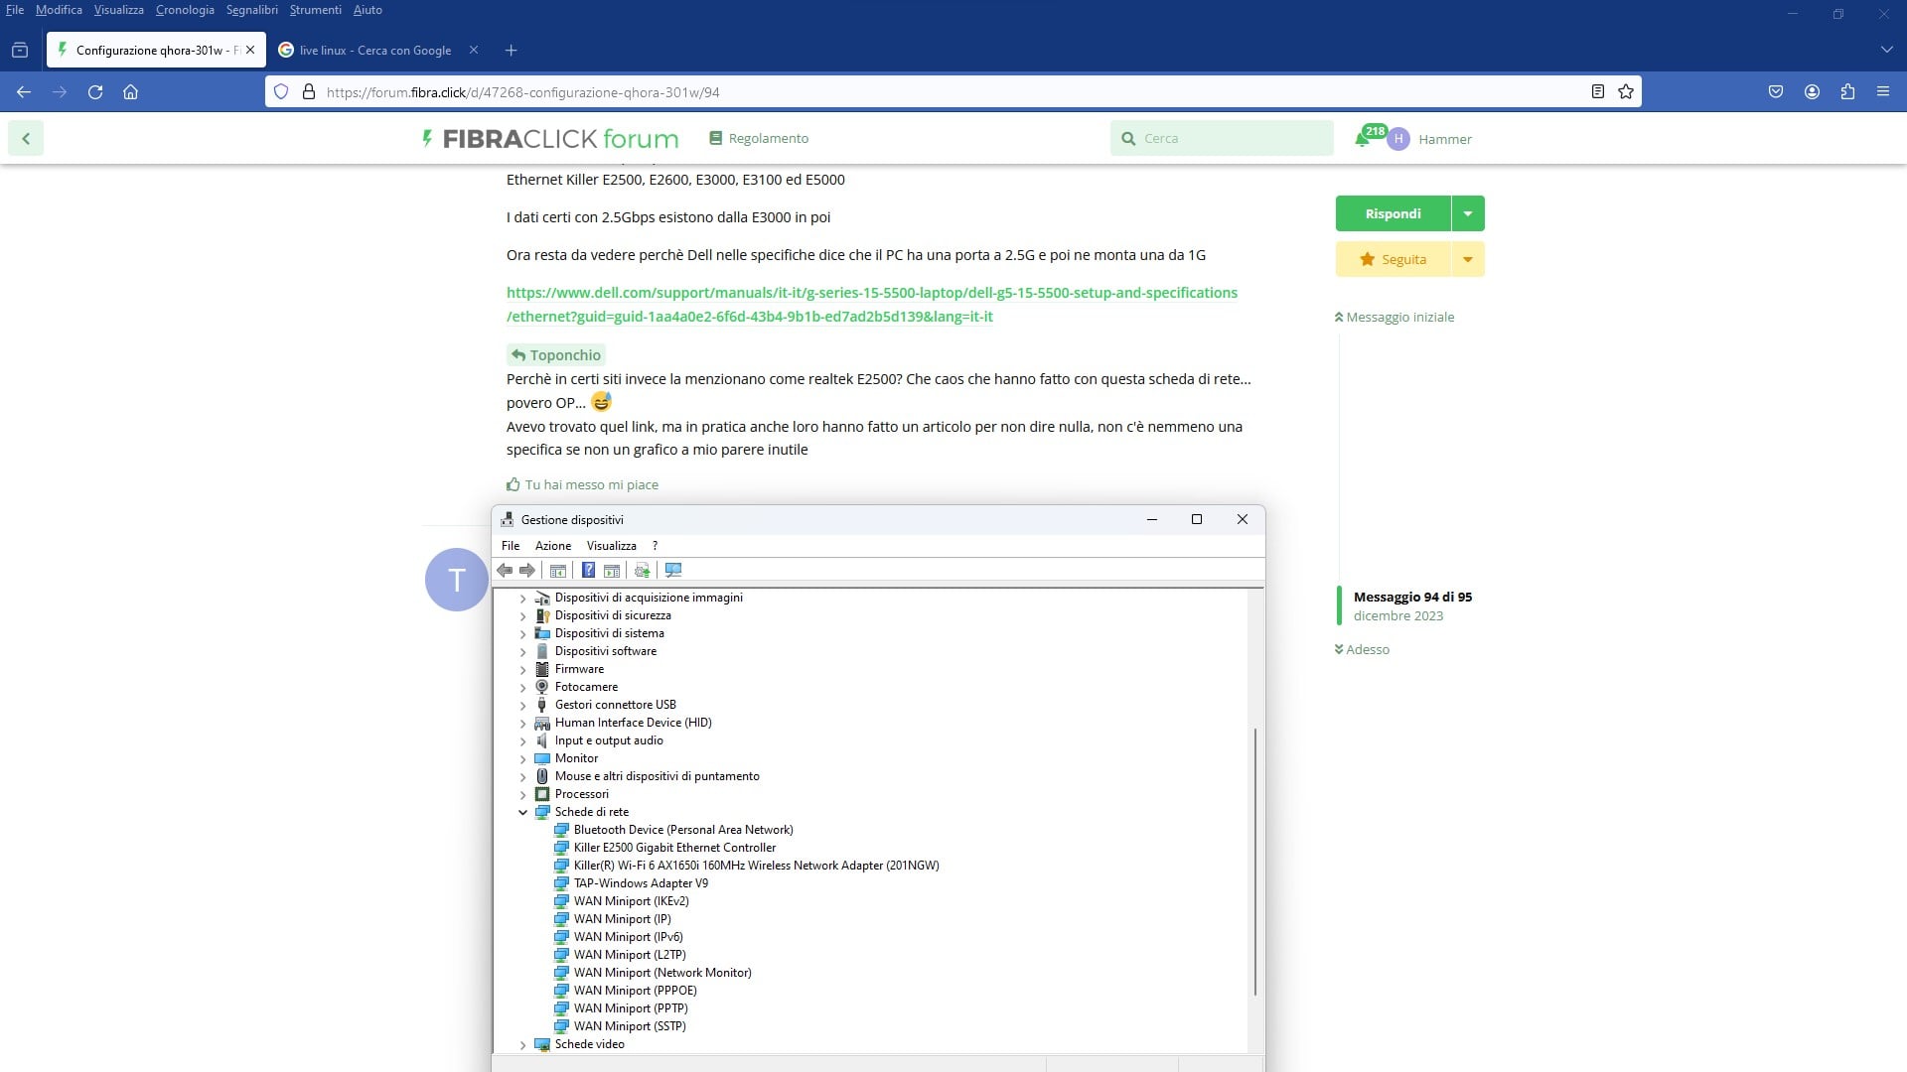The image size is (1907, 1072).
Task: Click 'Tu hai messo mi piace' like
Action: click(x=583, y=484)
